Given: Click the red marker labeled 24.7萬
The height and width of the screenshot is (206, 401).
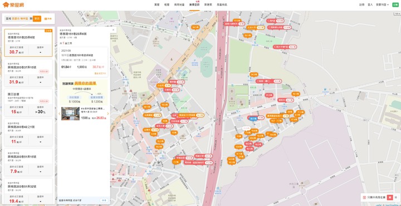Looking at the screenshot, I should click(x=285, y=100).
